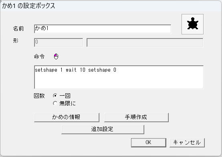
Task: Click the black turtle shape icon
Action: (192, 24)
